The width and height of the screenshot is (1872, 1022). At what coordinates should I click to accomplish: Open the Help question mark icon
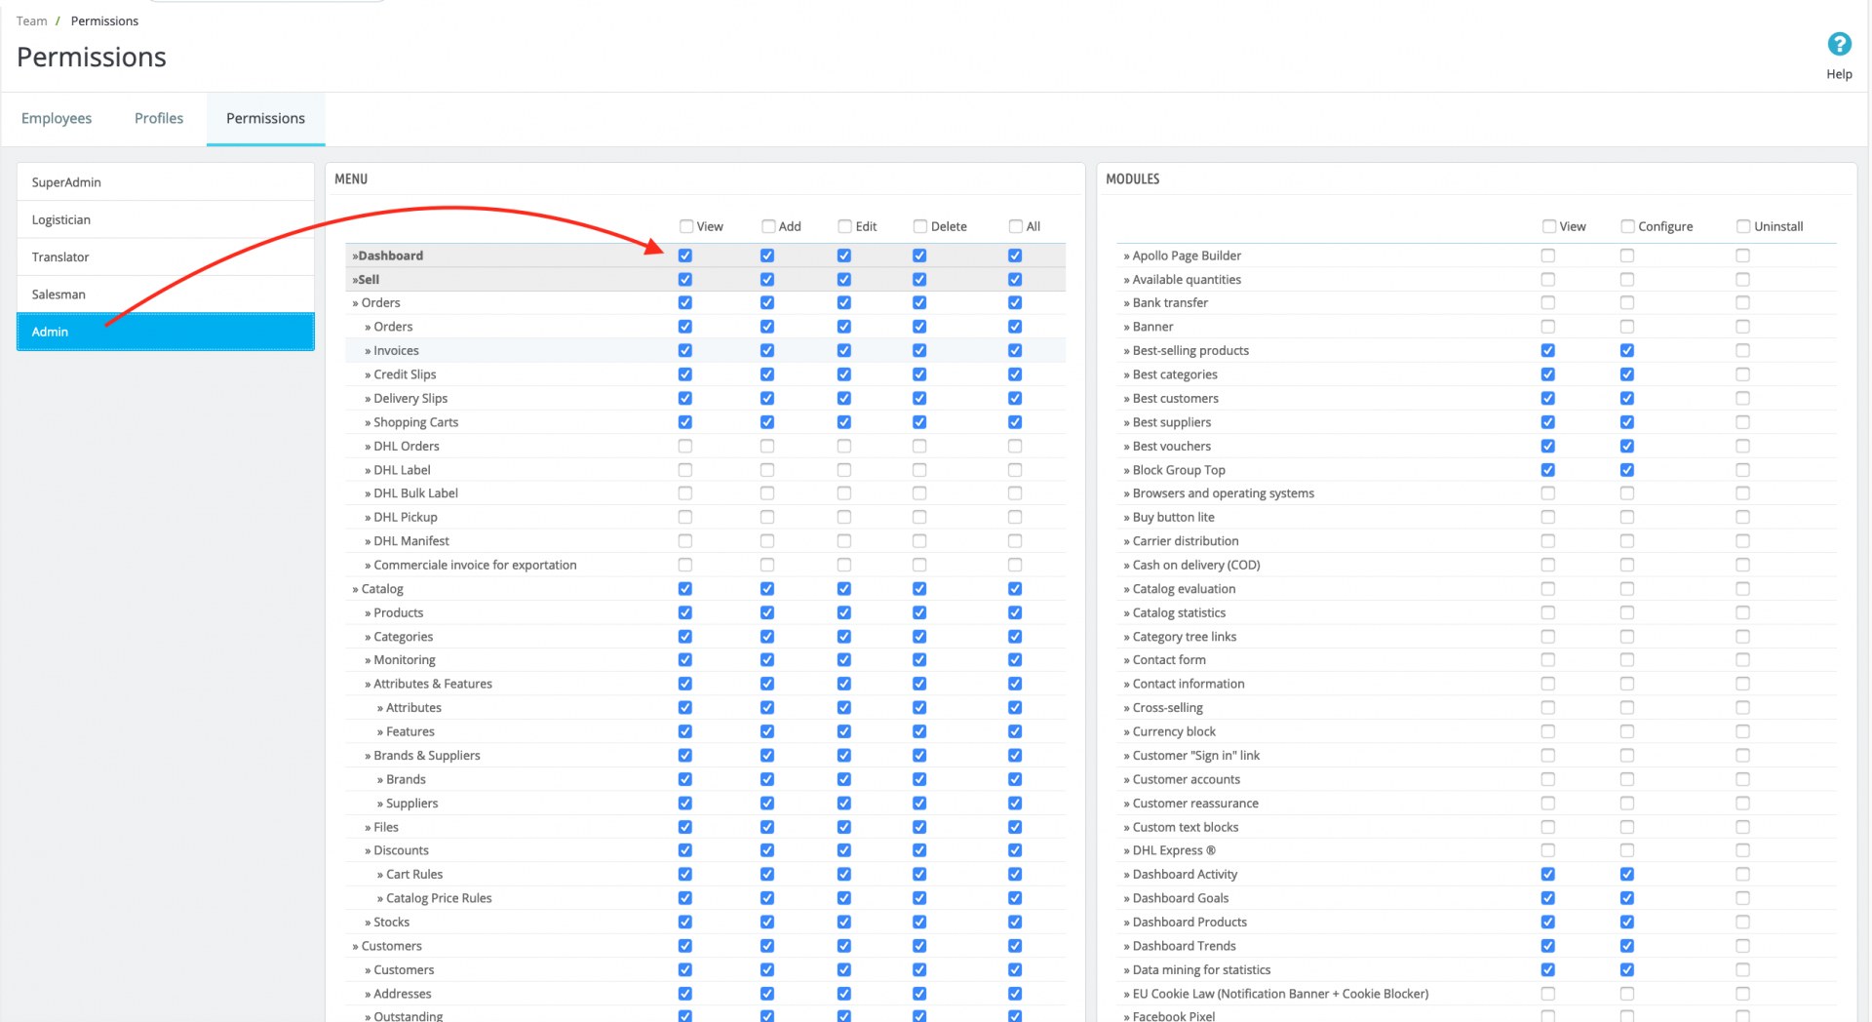(x=1839, y=44)
